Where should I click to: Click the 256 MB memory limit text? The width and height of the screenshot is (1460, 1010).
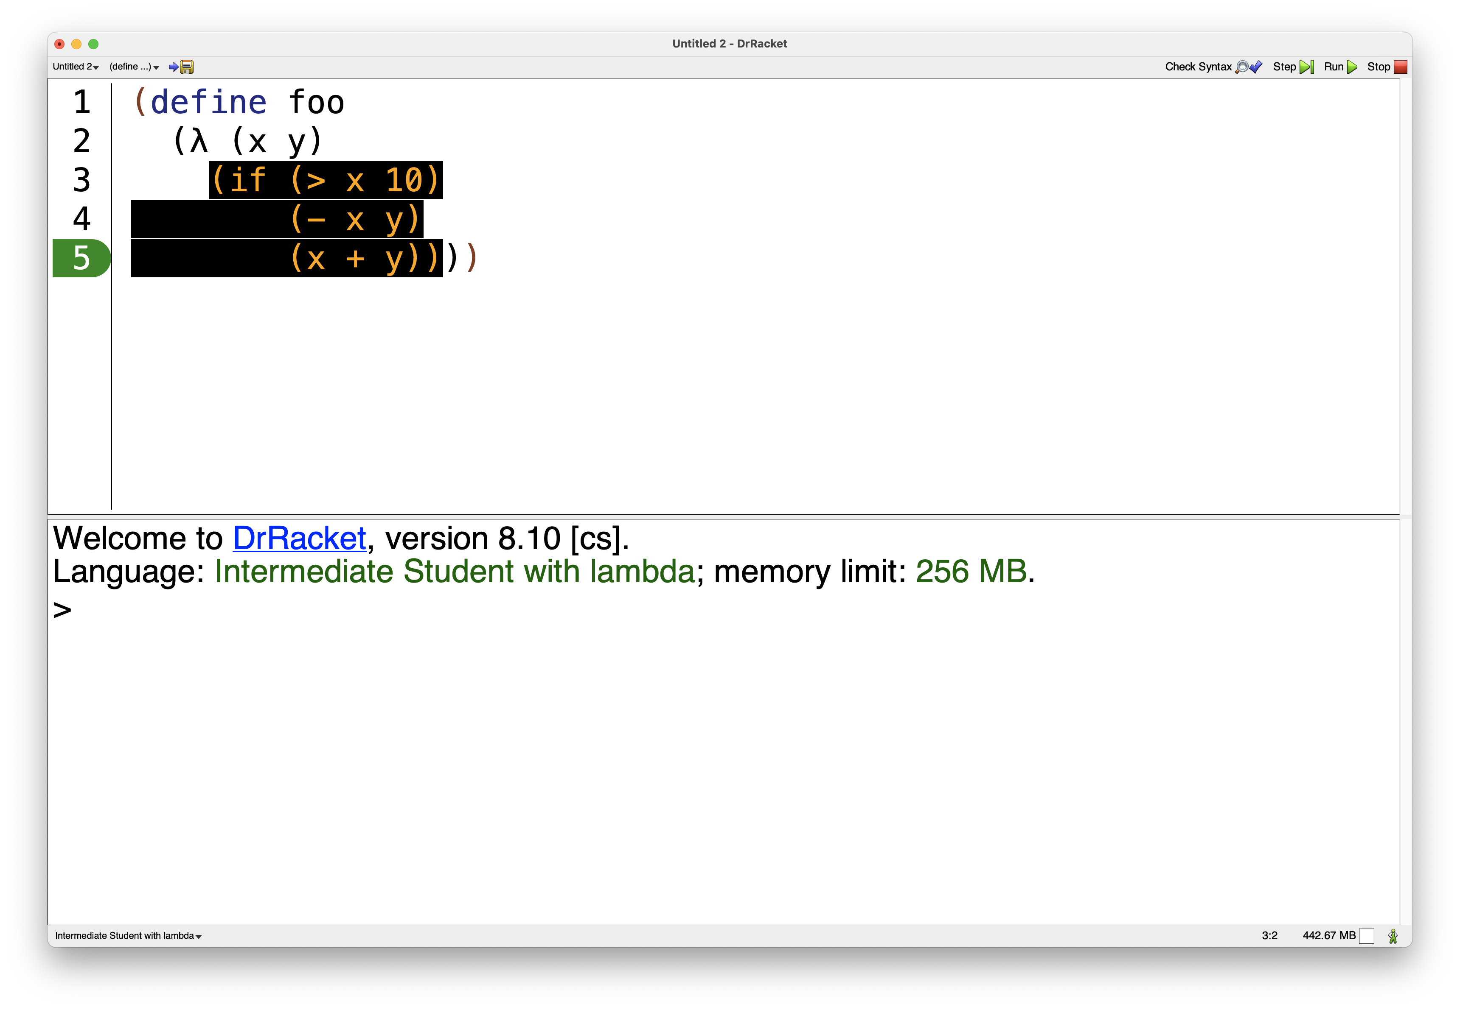[970, 572]
